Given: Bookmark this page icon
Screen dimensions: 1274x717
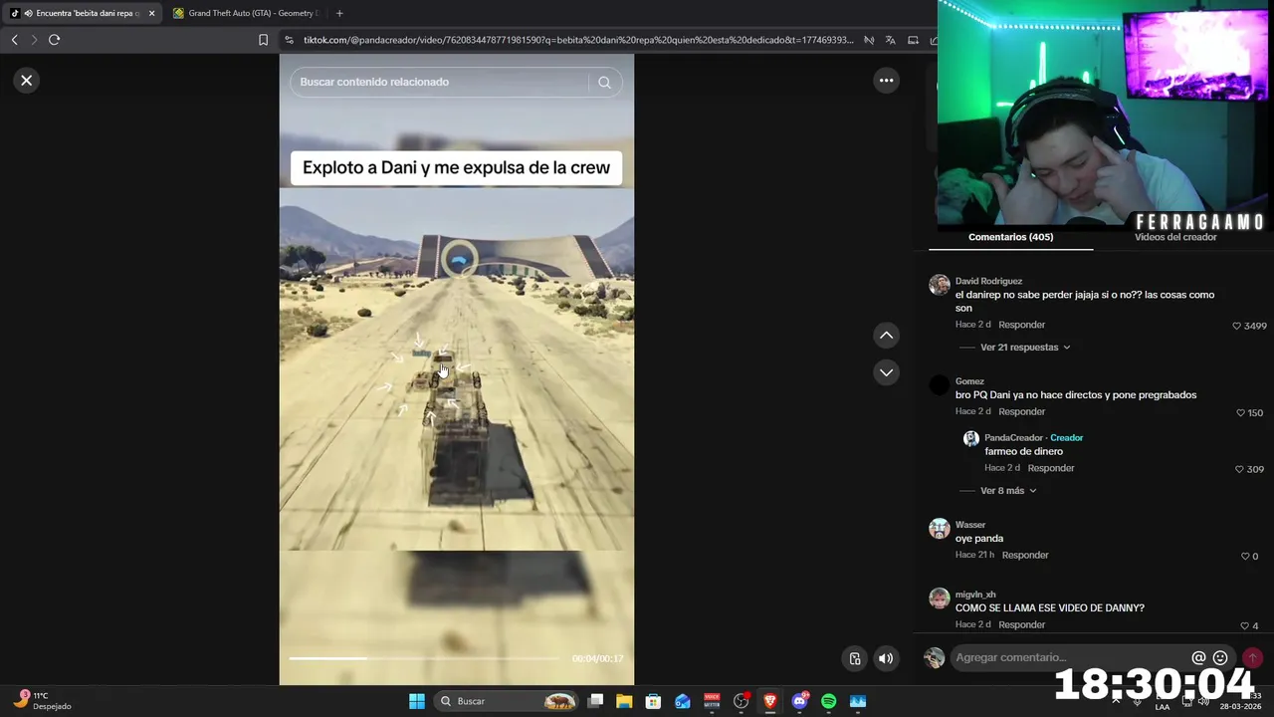Looking at the screenshot, I should 263,40.
